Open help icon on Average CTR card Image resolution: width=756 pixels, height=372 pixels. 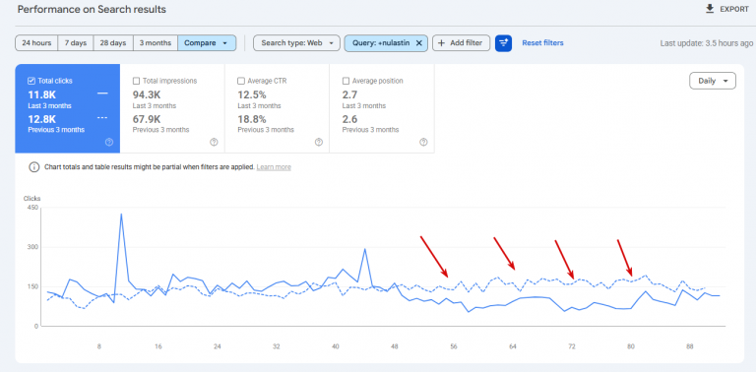[x=319, y=142]
